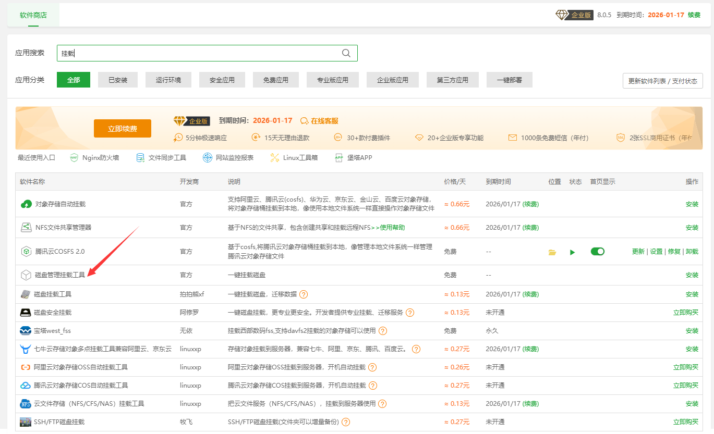Click the 软件名称 column header
Screen dimensions: 714x434
coord(32,182)
